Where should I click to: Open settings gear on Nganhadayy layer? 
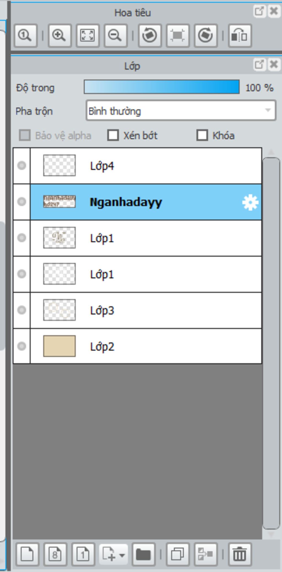pos(250,202)
